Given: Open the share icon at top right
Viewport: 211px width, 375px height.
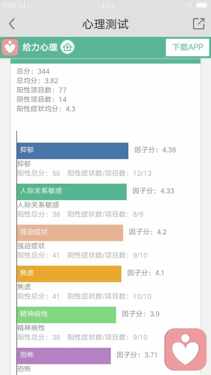Looking at the screenshot, I should (199, 24).
